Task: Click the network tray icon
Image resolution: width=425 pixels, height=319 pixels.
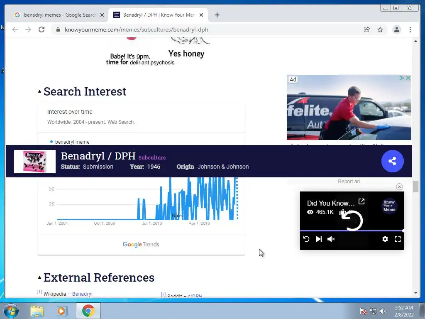Action: [373, 311]
